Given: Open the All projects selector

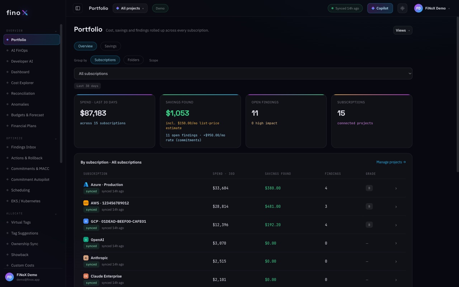Looking at the screenshot, I should pos(130,8).
